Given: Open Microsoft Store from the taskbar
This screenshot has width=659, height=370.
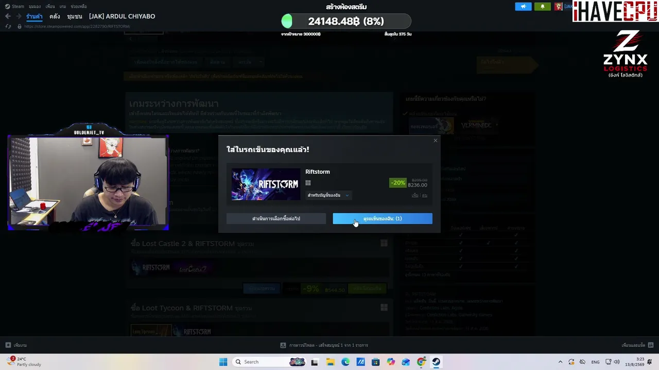Looking at the screenshot, I should pos(376,362).
